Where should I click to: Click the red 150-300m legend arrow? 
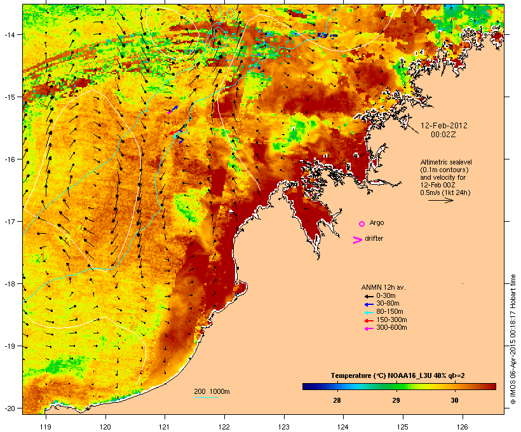click(x=369, y=320)
